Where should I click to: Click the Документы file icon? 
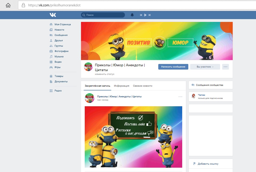[x=51, y=82]
